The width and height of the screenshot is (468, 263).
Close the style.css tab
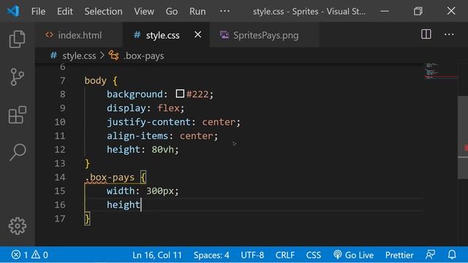point(197,35)
